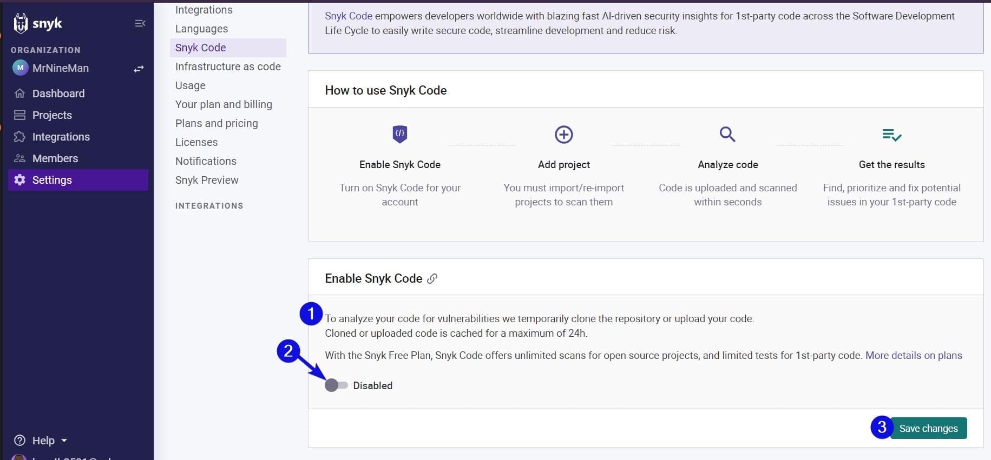Open the Licenses settings section
The width and height of the screenshot is (991, 460).
coord(196,142)
